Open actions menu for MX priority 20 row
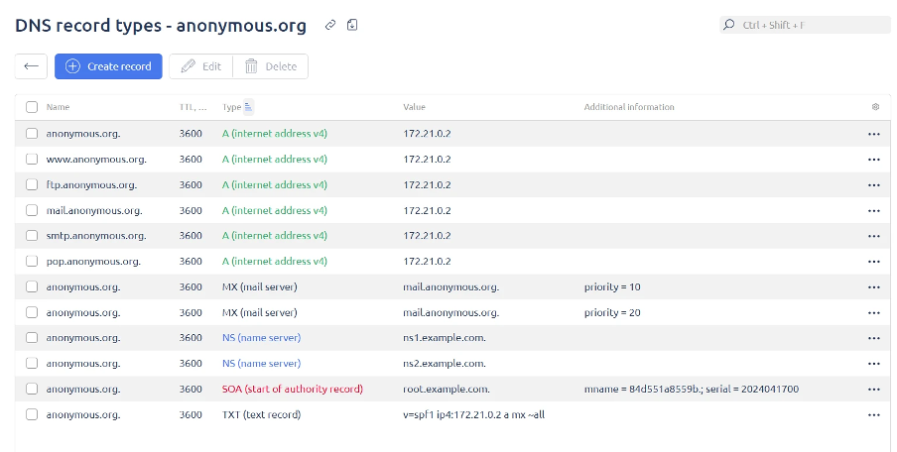The image size is (897, 452). pos(873,313)
